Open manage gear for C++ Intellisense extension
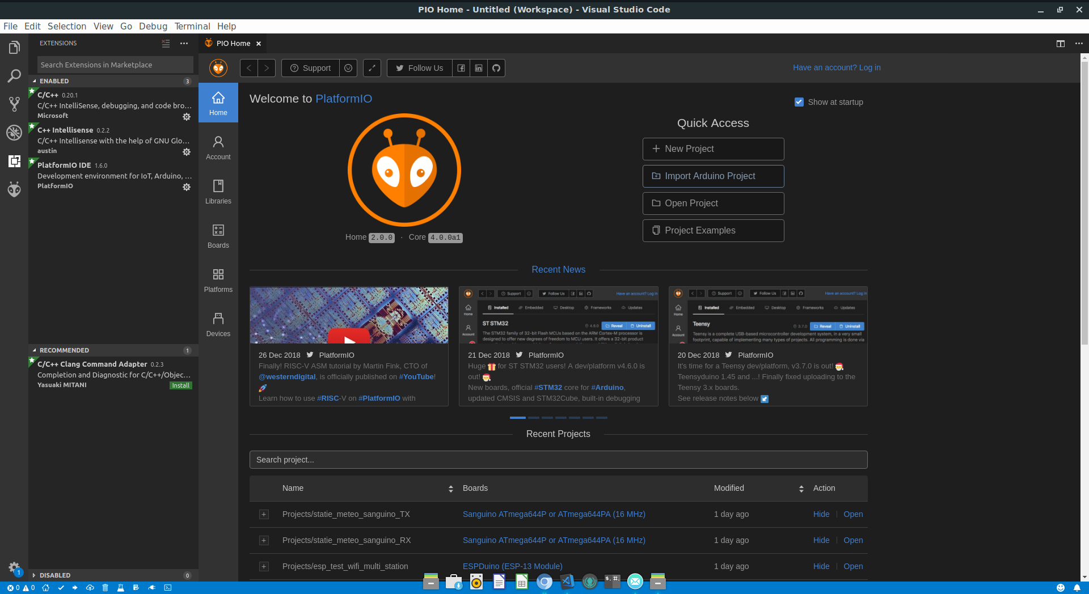 click(186, 152)
